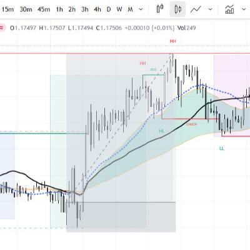Viewport: 250px width, 250px height.
Task: Select the 45m interval
Action: pos(44,9)
